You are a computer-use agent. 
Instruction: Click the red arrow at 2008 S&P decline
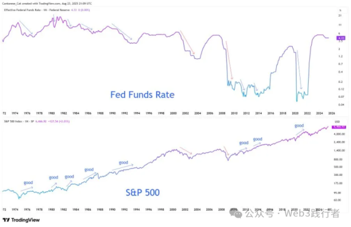pyautogui.click(x=227, y=150)
